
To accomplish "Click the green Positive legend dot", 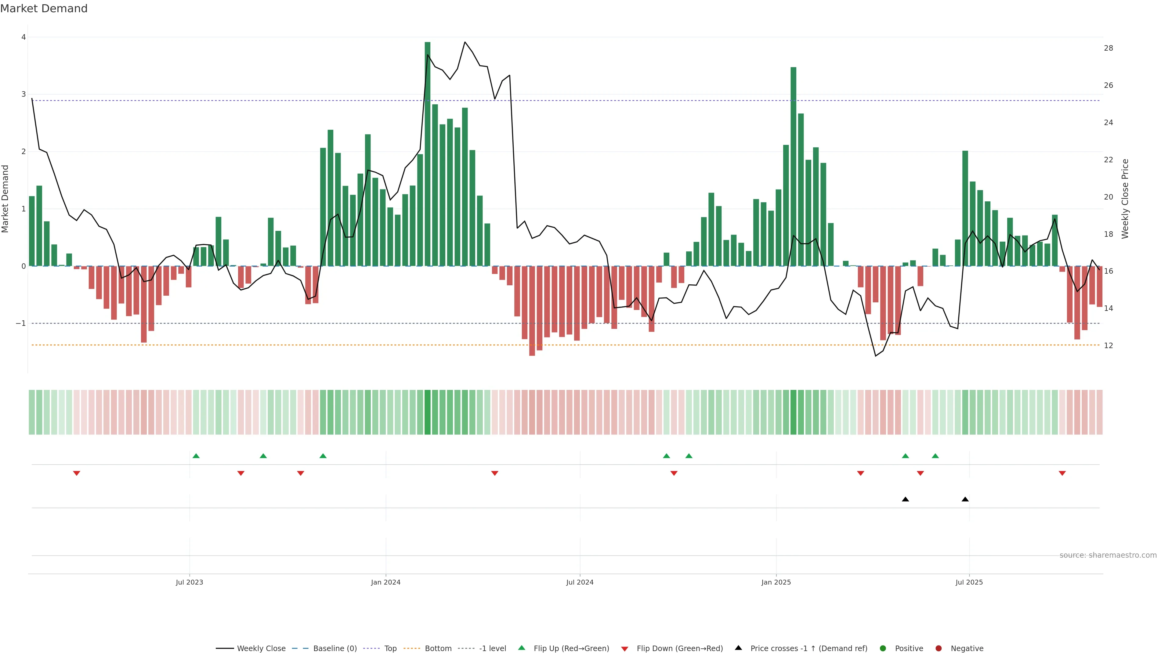I will (x=883, y=648).
